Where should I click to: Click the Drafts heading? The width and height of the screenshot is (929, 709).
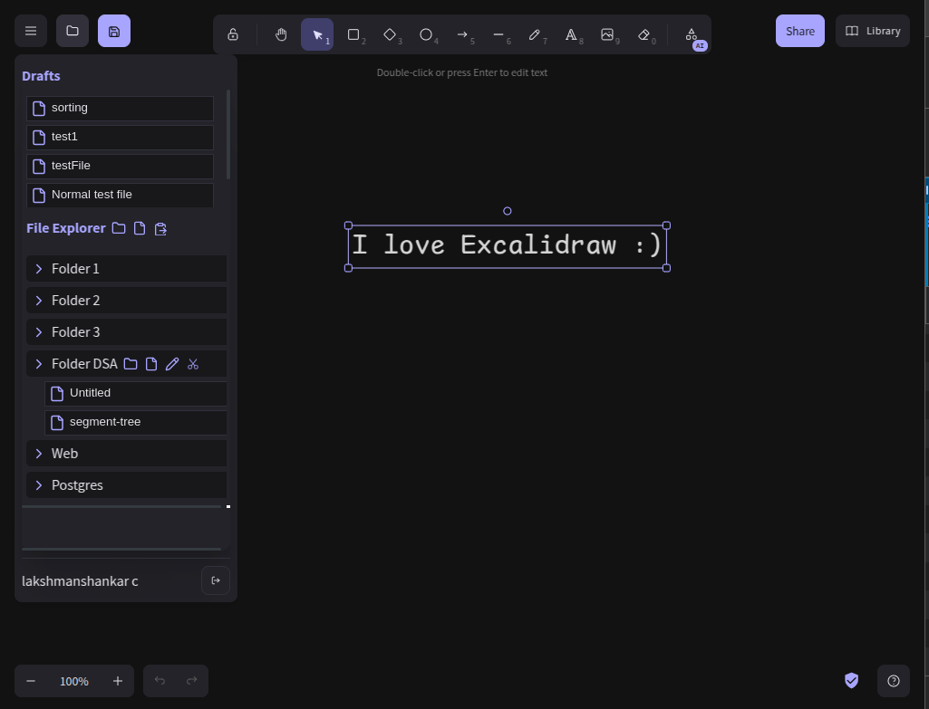[41, 76]
